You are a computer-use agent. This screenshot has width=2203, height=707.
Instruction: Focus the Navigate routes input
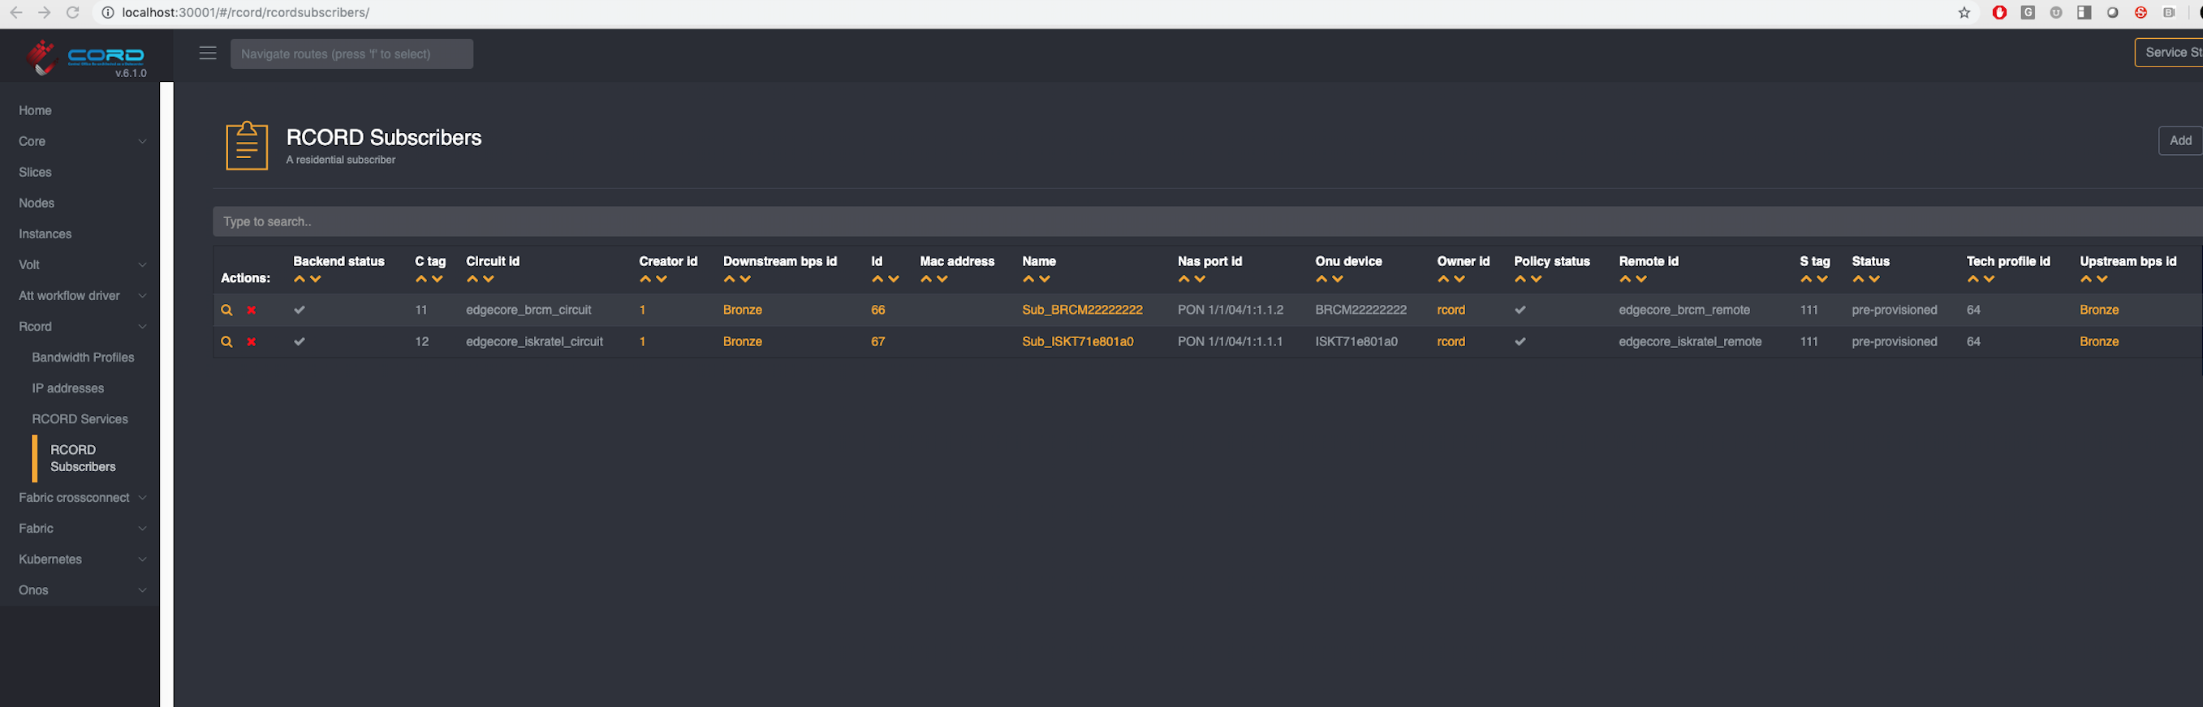pos(351,54)
